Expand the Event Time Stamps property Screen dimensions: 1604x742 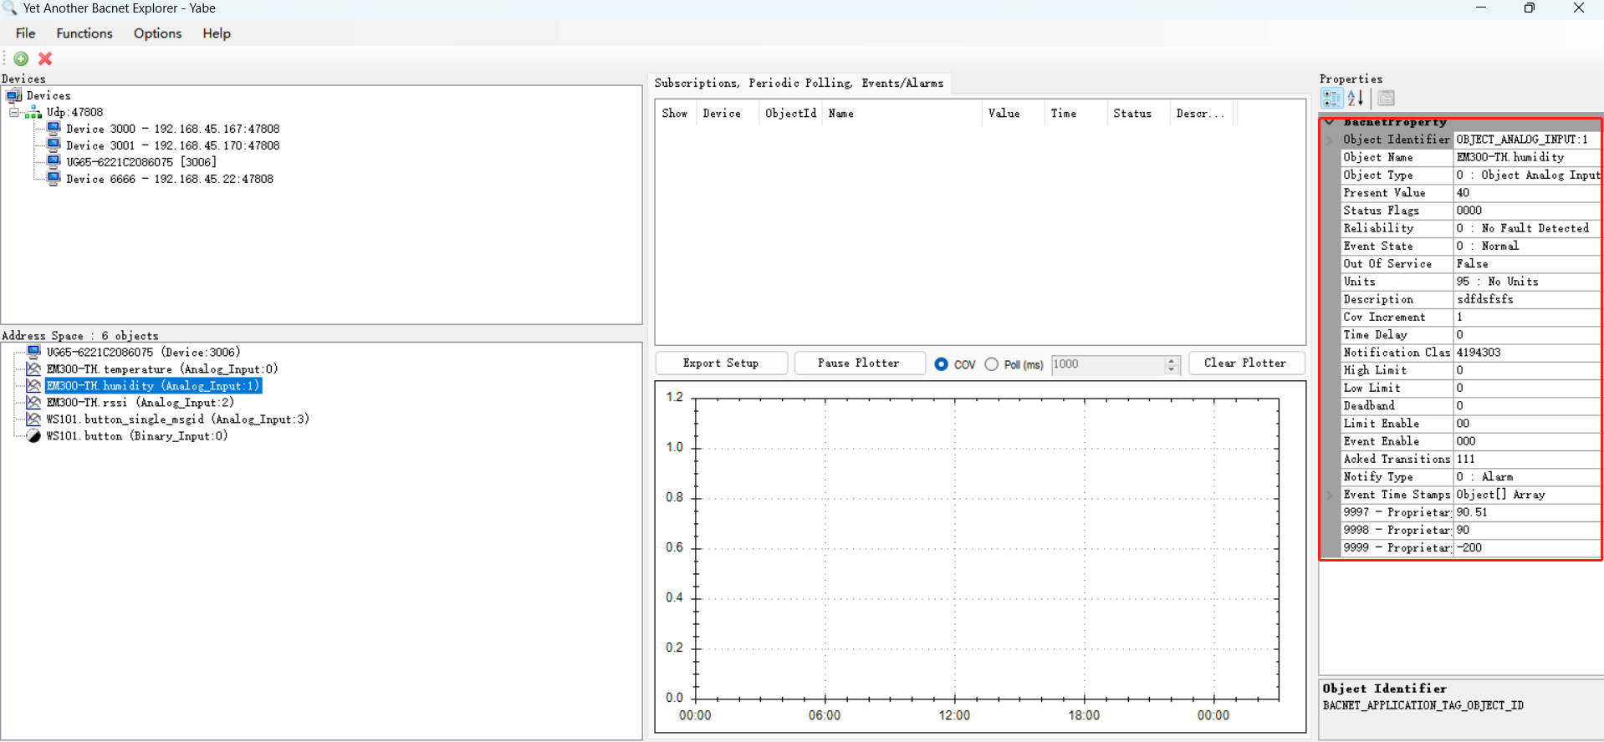1330,495
